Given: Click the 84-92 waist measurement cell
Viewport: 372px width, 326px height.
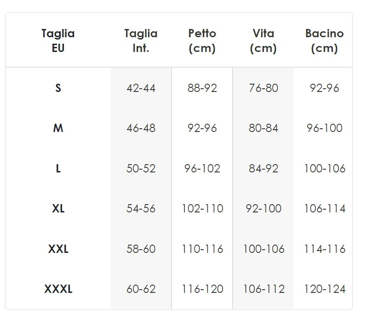Looking at the screenshot, I should tap(263, 168).
